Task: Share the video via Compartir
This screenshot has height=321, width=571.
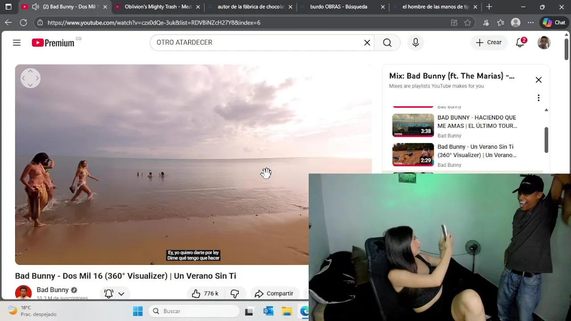Action: click(274, 293)
